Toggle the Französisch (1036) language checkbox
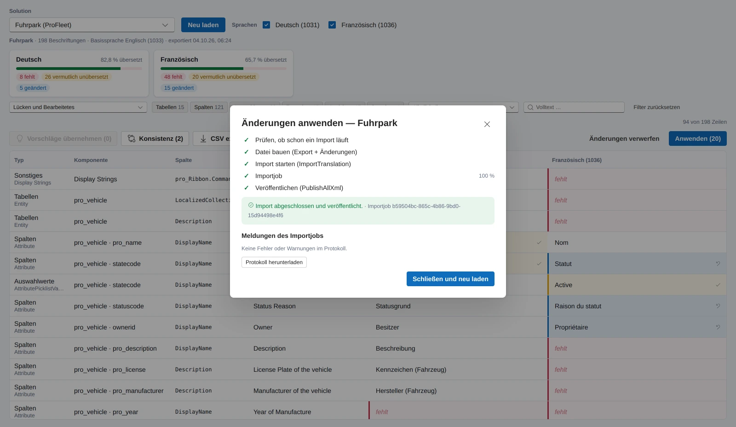Viewport: 736px width, 427px height. point(332,25)
